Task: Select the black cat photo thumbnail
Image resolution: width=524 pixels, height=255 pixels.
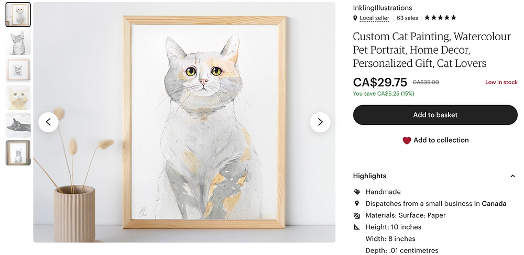Action: click(18, 125)
